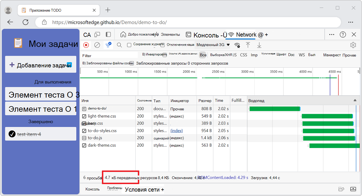
Task: Clear the network log
Action: [97, 45]
